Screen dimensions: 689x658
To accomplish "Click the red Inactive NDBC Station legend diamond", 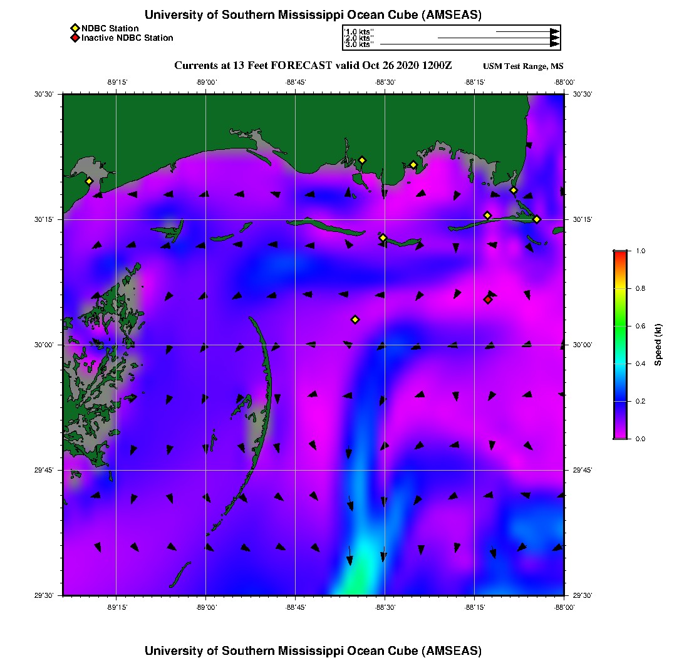I will pos(75,38).
